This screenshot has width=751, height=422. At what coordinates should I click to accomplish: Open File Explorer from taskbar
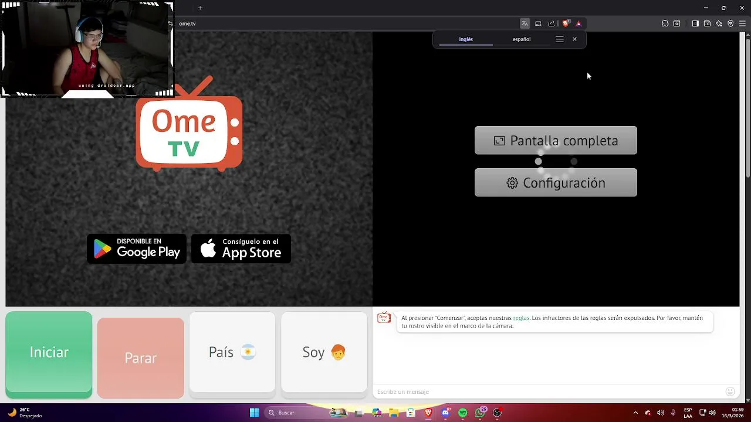394,413
